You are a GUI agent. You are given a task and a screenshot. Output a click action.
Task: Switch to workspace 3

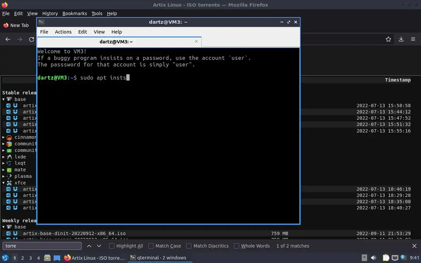(x=31, y=258)
